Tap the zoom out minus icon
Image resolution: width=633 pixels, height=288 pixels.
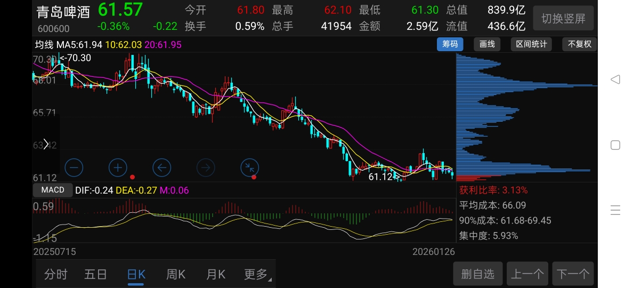tap(74, 167)
